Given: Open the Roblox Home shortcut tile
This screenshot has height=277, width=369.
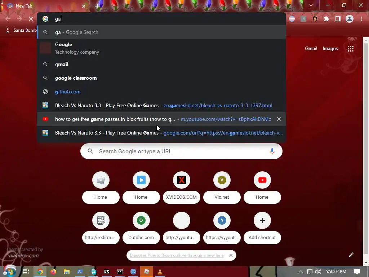Looking at the screenshot, I should click(x=101, y=187).
